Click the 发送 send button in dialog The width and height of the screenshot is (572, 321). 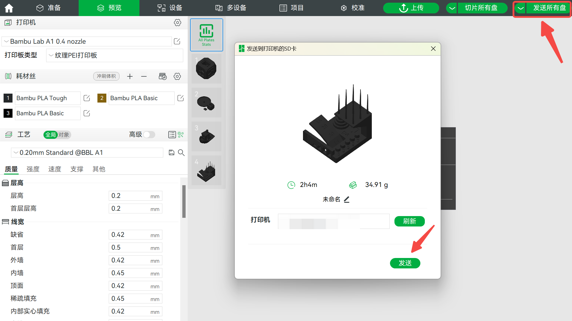click(405, 263)
